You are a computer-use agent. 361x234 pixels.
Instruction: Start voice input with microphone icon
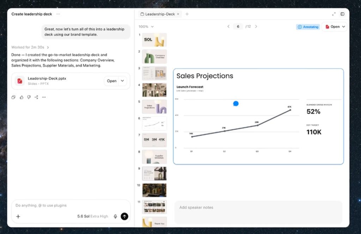pyautogui.click(x=115, y=216)
